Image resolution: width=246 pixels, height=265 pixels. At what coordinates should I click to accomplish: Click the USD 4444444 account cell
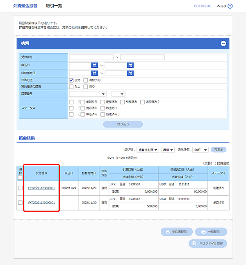point(183,199)
